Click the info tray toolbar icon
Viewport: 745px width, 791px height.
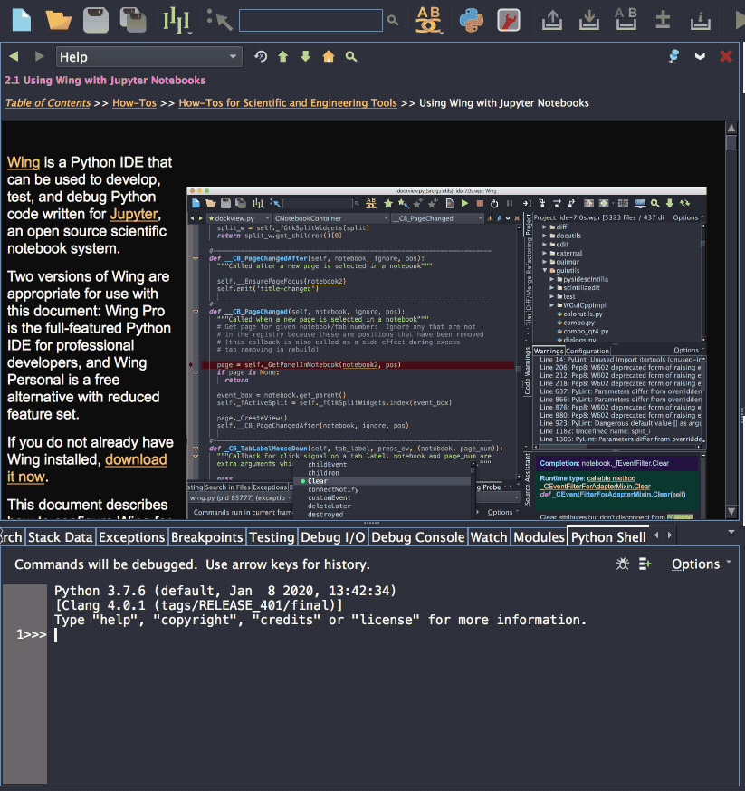700,21
